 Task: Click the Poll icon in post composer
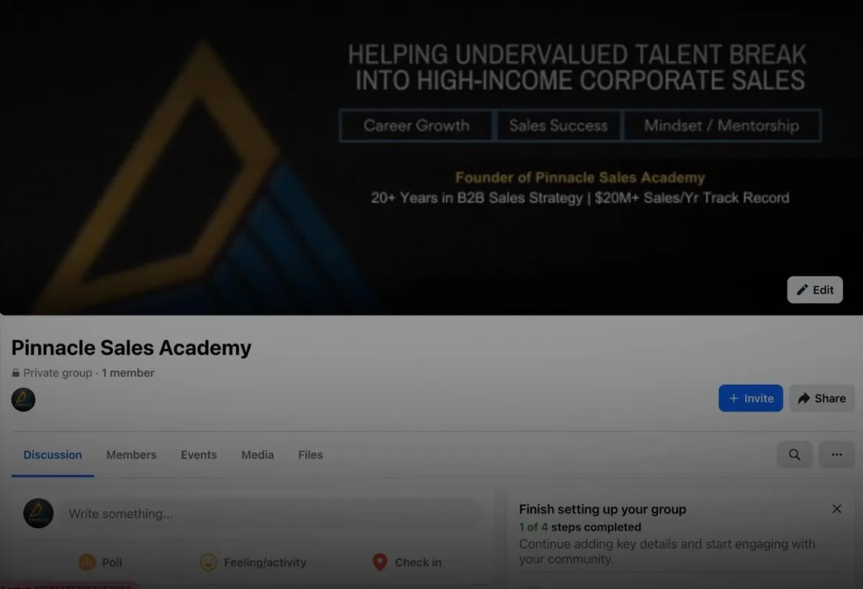coord(87,562)
